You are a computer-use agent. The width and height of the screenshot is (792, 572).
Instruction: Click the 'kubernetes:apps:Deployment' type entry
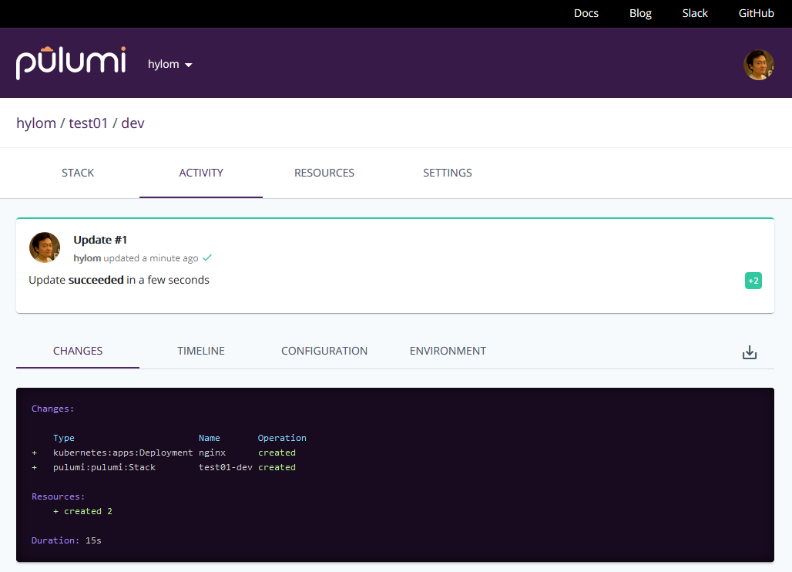pos(122,453)
